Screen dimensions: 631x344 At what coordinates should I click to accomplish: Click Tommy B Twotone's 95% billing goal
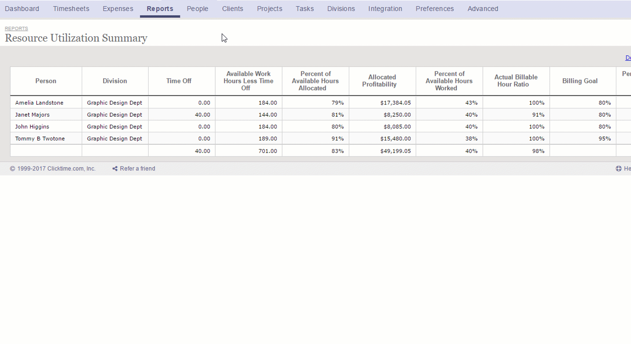click(605, 139)
